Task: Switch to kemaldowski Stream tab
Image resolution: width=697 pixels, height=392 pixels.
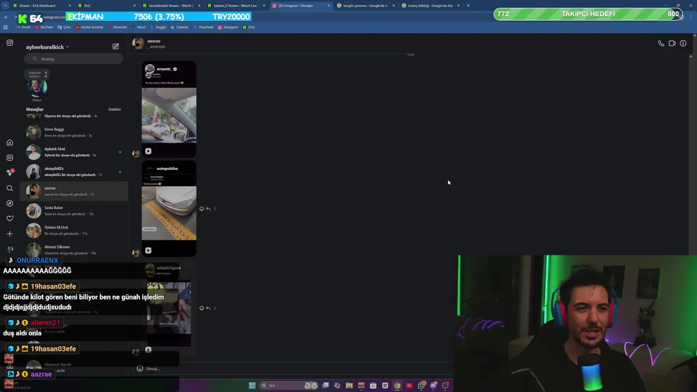Action: click(x=171, y=5)
